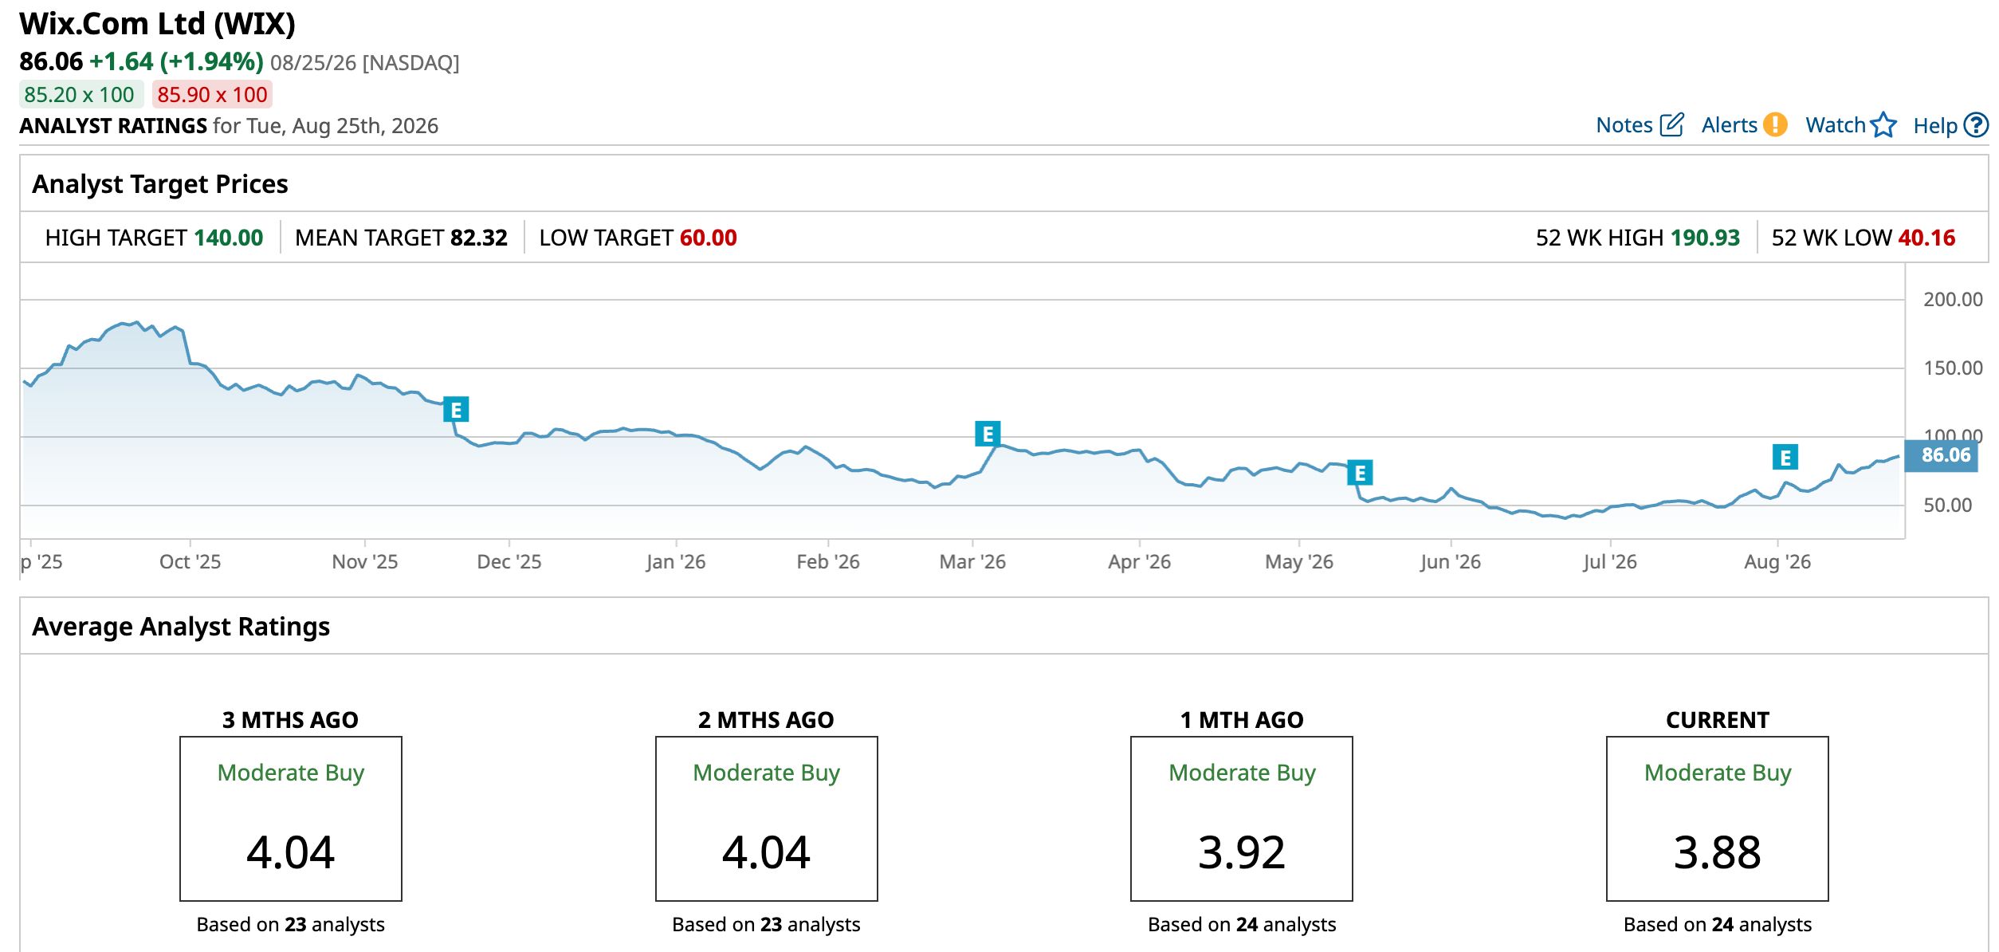
Task: Click the 08/25/26 [NASDAQ] date label
Action: point(365,63)
